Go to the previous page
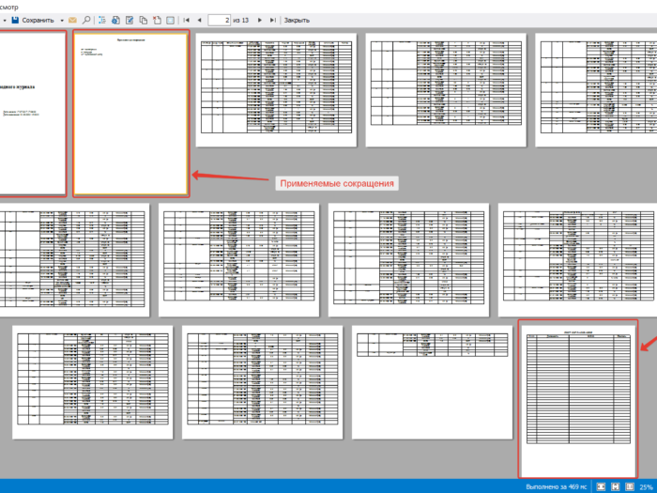Screen dimensions: 657x493 (x=199, y=20)
